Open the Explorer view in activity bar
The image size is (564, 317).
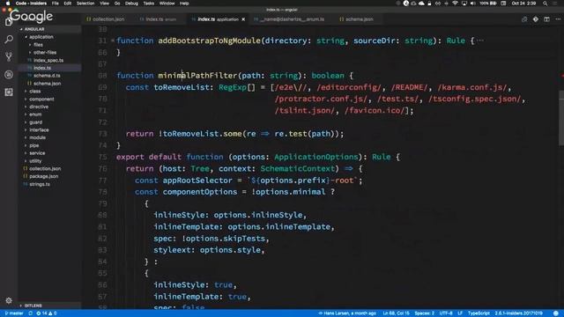click(x=9, y=22)
